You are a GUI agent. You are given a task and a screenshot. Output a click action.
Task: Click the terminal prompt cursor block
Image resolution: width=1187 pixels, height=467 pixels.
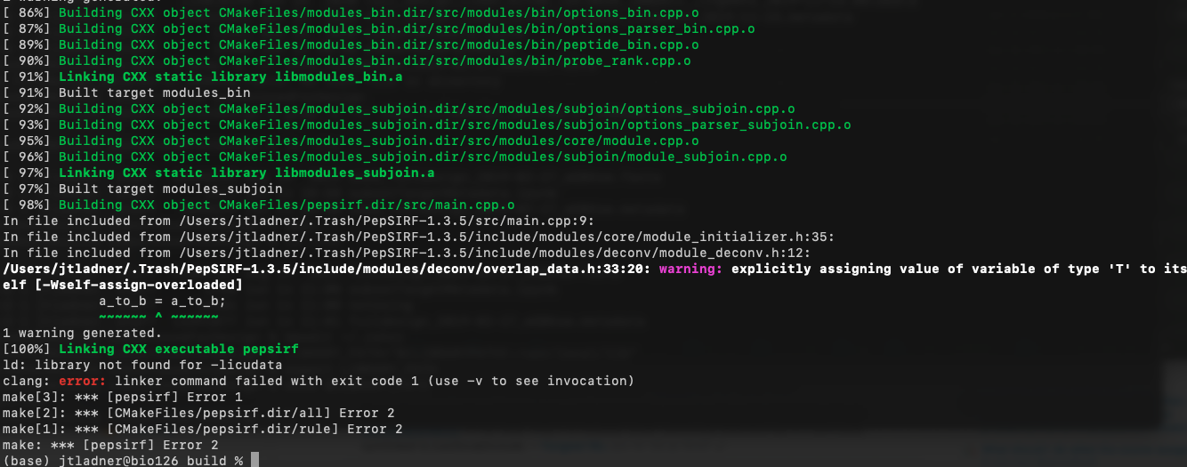(x=254, y=461)
